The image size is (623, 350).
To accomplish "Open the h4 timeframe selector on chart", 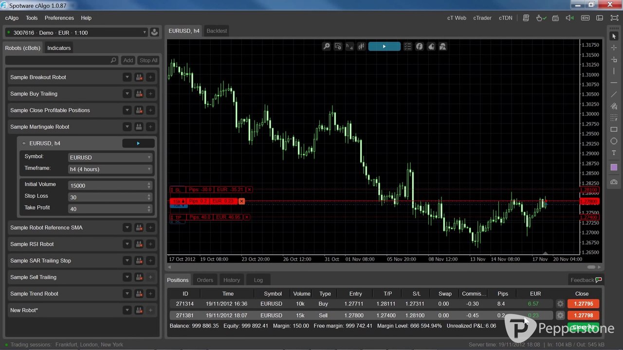I will (x=349, y=47).
